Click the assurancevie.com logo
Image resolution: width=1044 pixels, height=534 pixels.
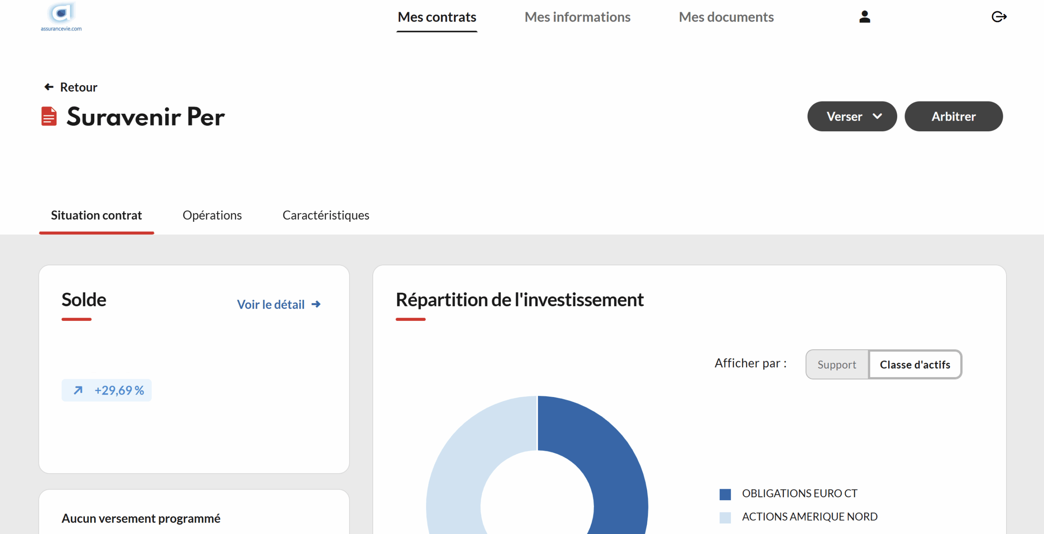(60, 16)
